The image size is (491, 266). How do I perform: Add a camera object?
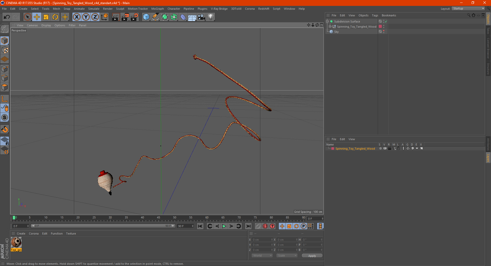pos(202,17)
